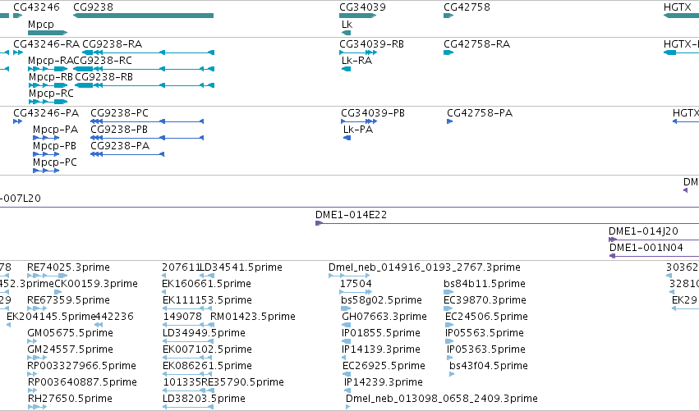Open the CG34039 gene label
699x411 pixels.
coord(362,7)
